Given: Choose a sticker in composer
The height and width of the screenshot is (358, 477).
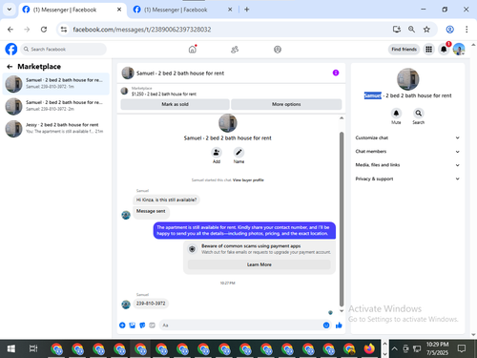Looking at the screenshot, I should click(x=142, y=326).
